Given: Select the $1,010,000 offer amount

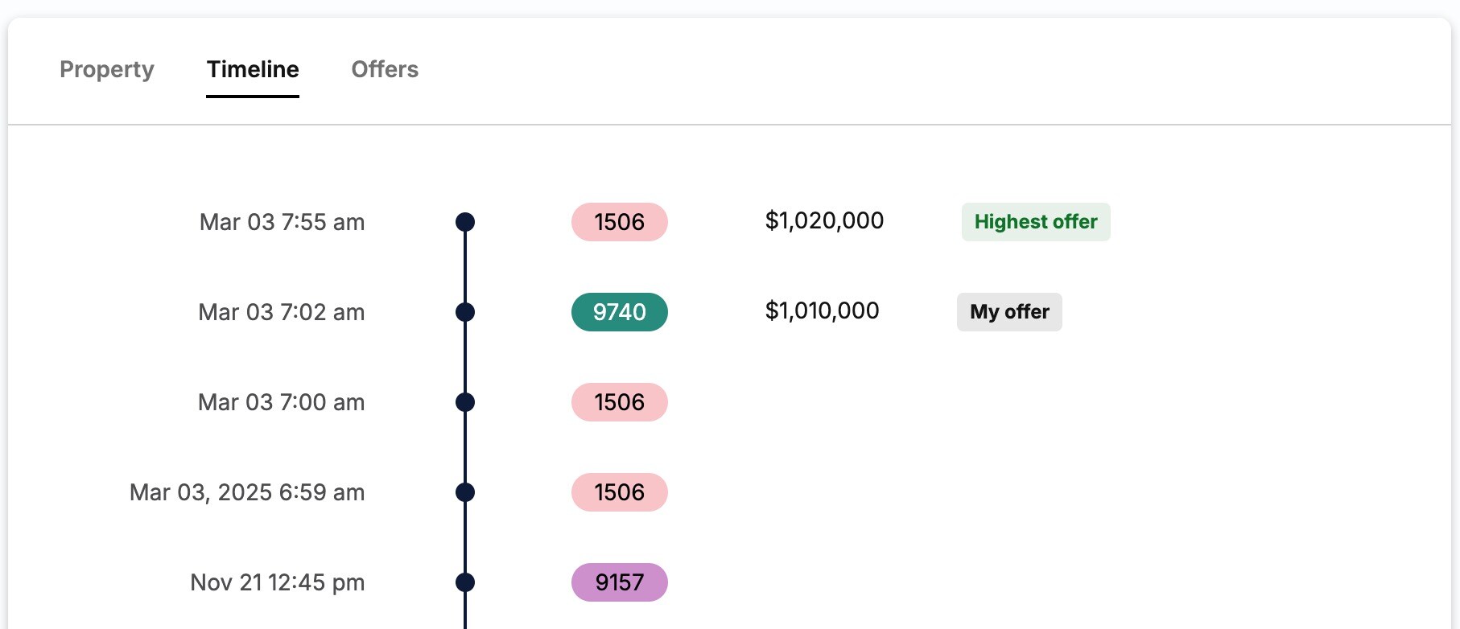Looking at the screenshot, I should [x=822, y=311].
